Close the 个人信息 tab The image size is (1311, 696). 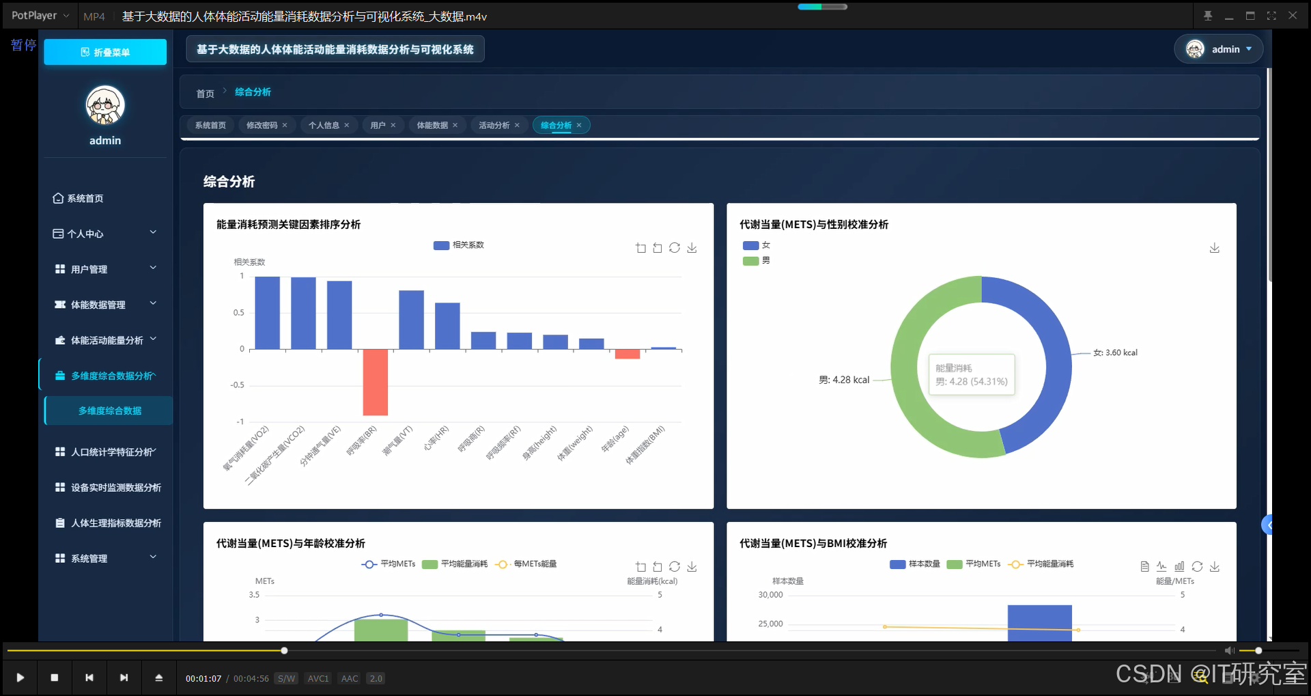[347, 125]
